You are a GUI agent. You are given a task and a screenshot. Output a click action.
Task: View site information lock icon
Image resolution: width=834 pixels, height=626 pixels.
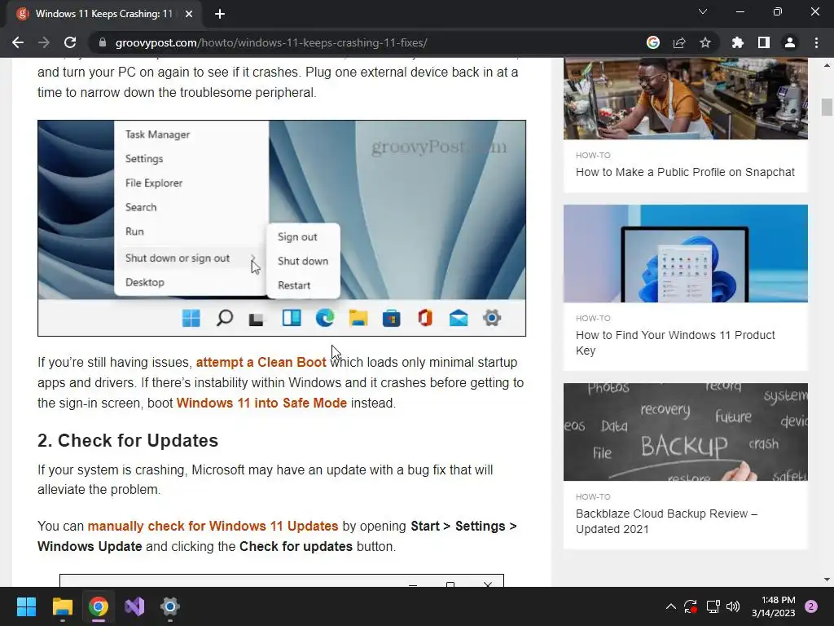[103, 42]
